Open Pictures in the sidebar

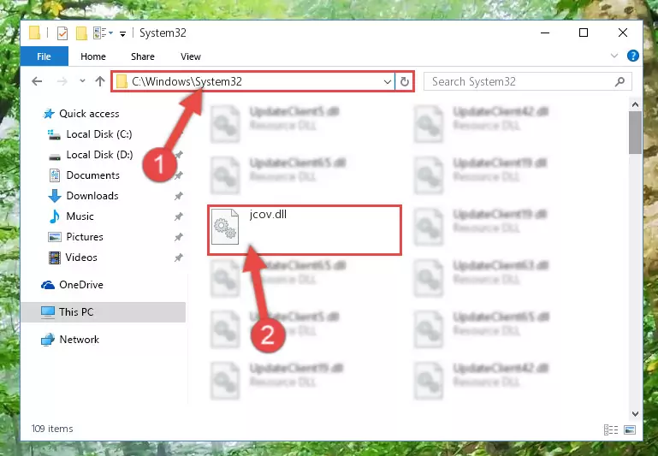(x=85, y=237)
